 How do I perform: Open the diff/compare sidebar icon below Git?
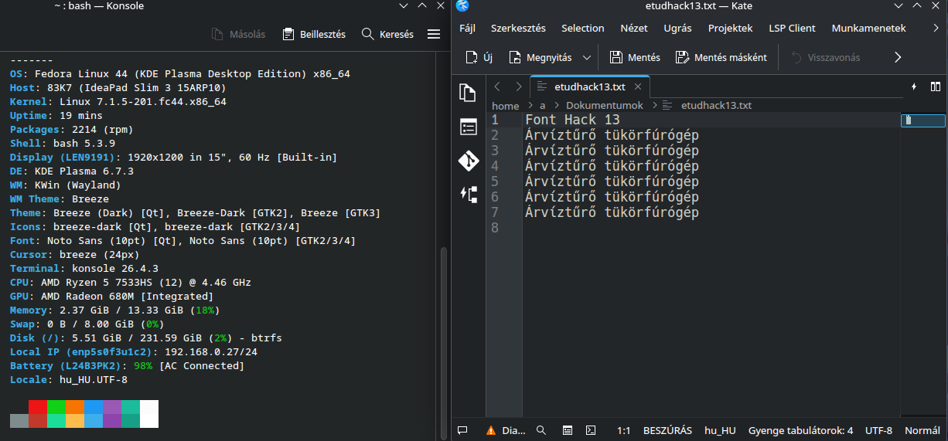[x=468, y=194]
